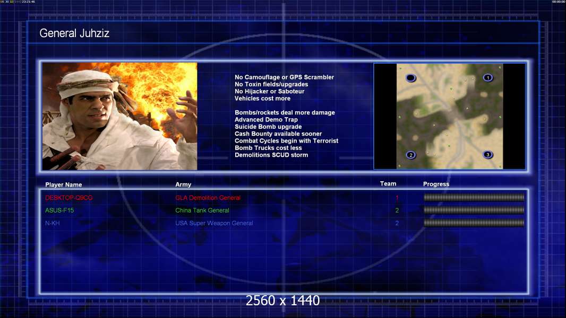Click 'Advanced Demo Trap' line
Viewport: 566px width, 318px height.
[x=267, y=120]
